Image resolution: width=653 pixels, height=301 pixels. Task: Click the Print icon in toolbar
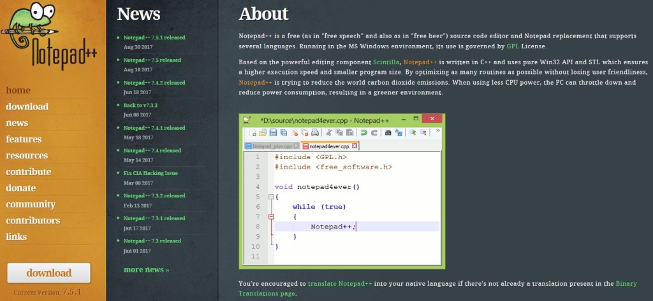tap(315, 132)
